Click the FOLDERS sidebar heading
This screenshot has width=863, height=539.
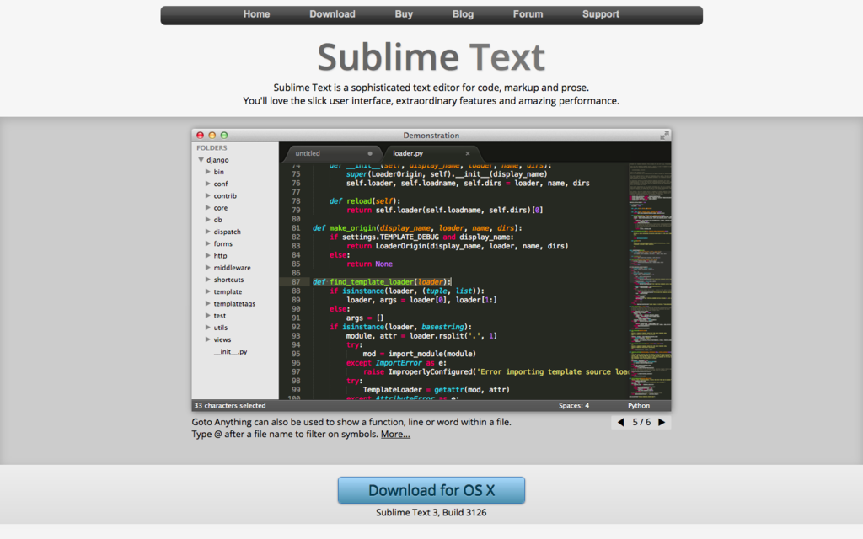212,148
